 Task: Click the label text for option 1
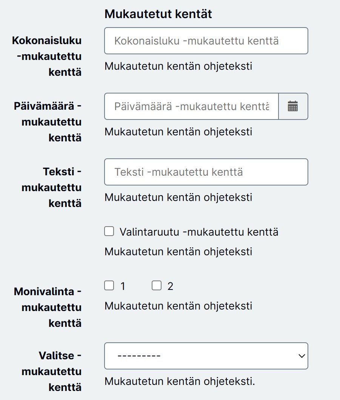(123, 286)
